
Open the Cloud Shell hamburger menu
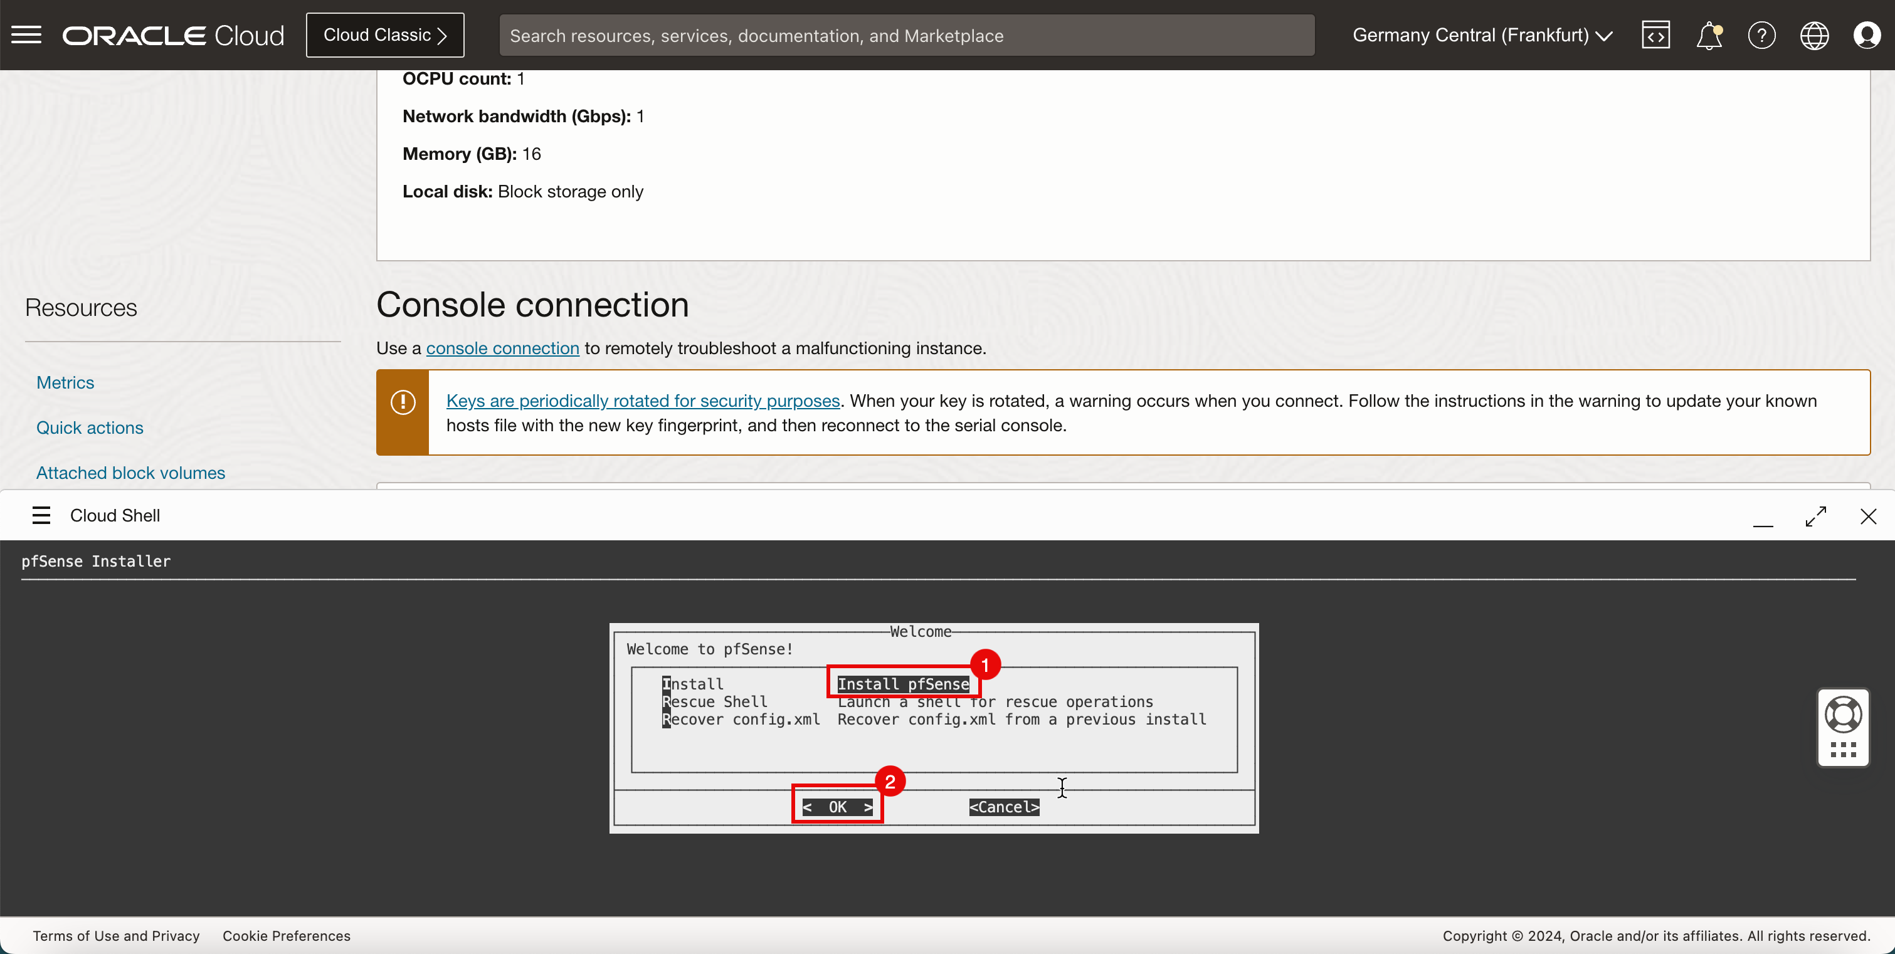[41, 515]
